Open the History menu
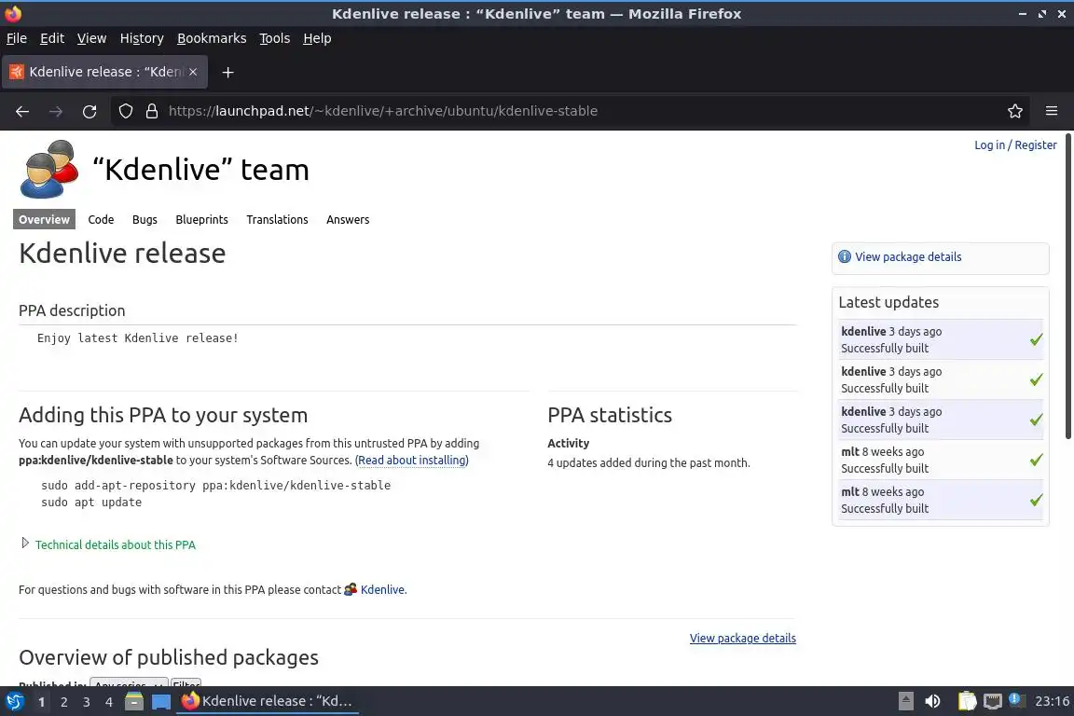1074x716 pixels. tap(142, 38)
